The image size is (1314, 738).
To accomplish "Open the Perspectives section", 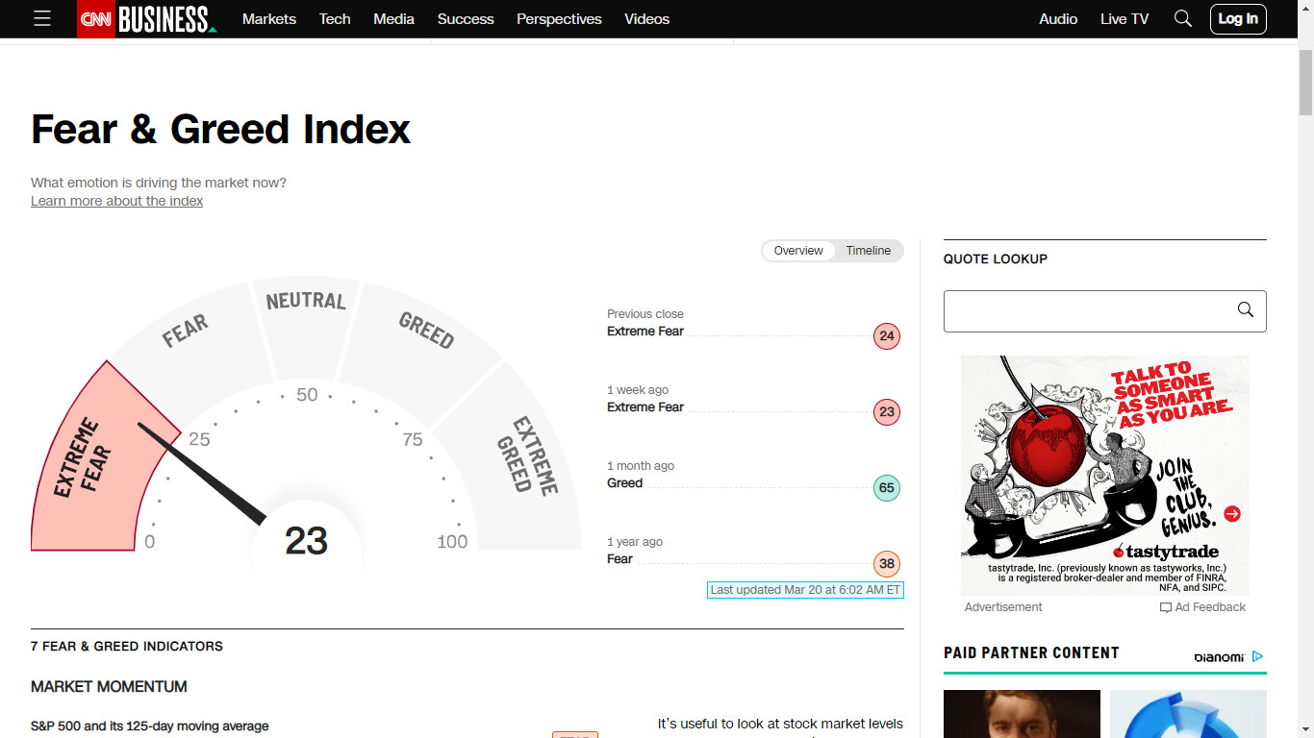I will [x=559, y=19].
